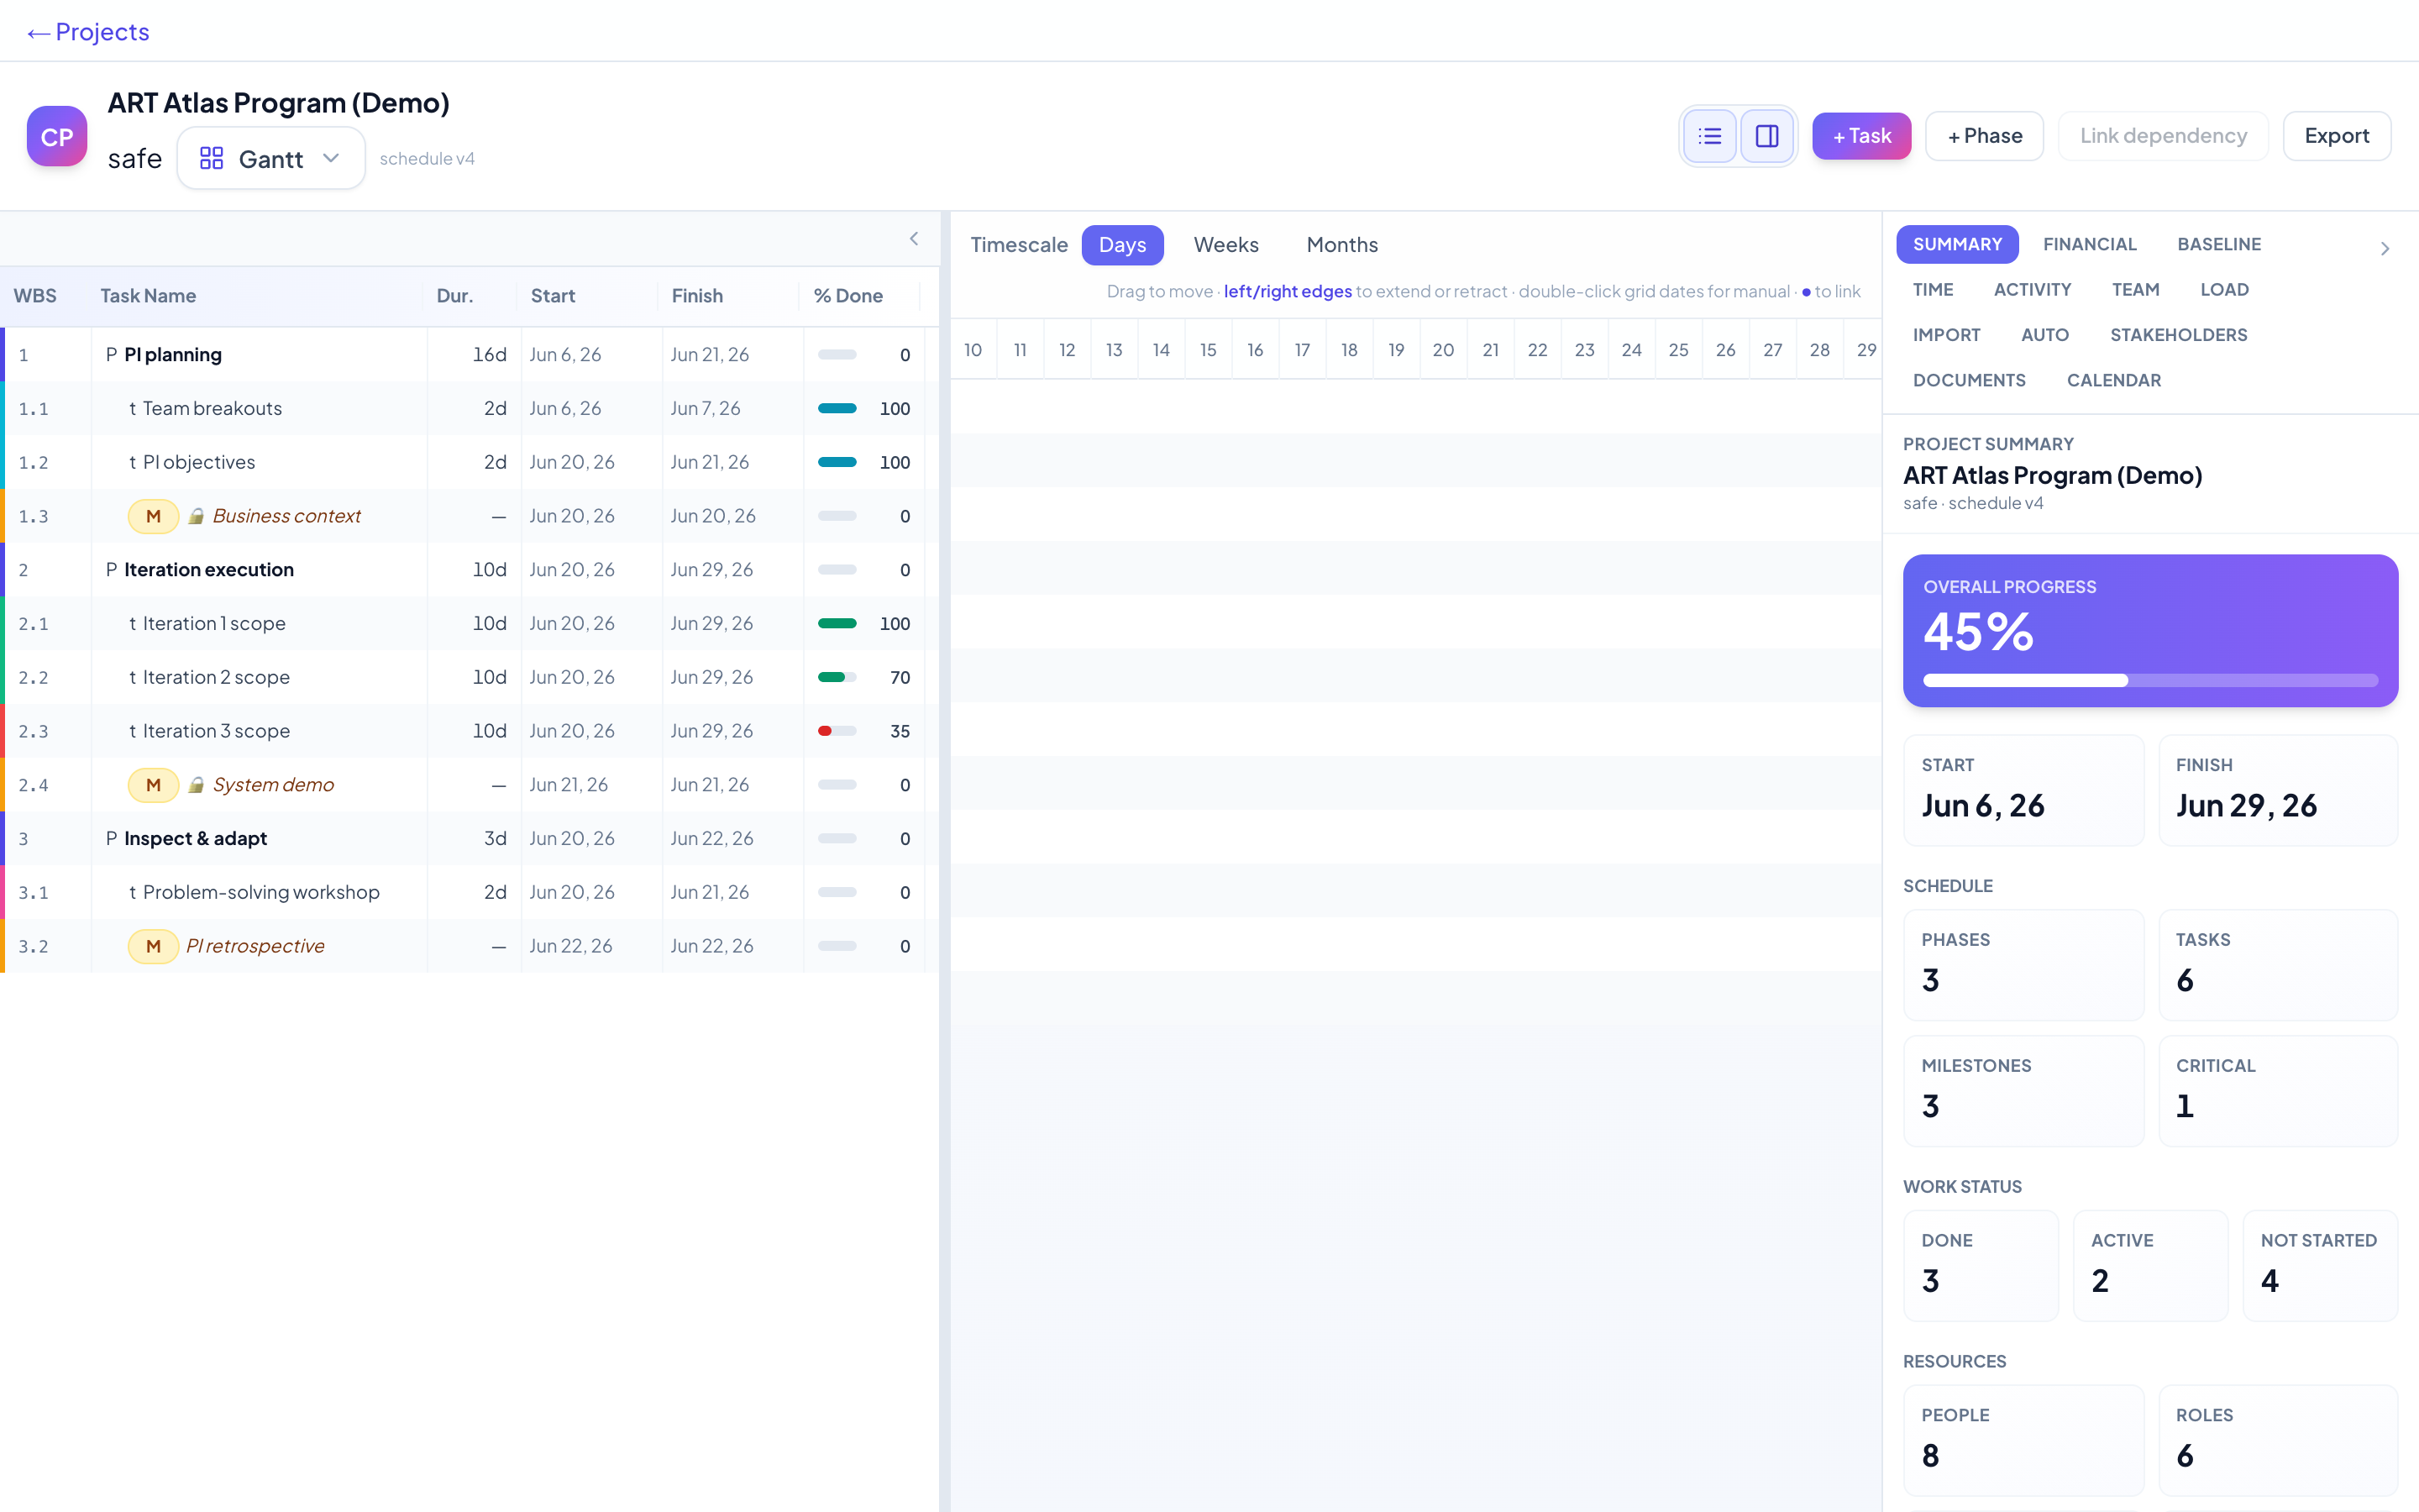Open the FINANCIAL tab

click(2089, 245)
